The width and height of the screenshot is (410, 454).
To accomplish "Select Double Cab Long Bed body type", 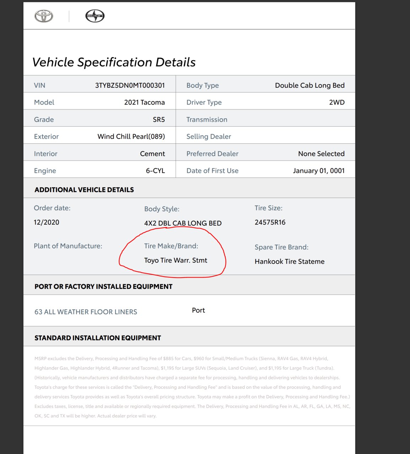I will point(310,85).
